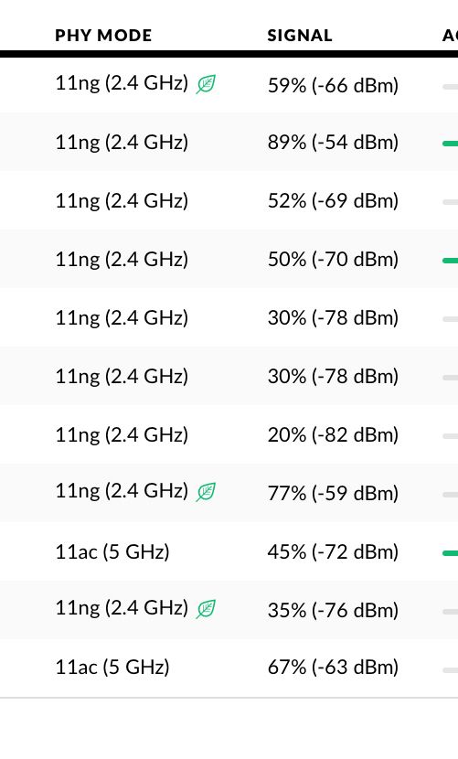Viewport: 458px width, 759px height.
Task: Click the activity bar in the 89% row
Action: point(451,144)
